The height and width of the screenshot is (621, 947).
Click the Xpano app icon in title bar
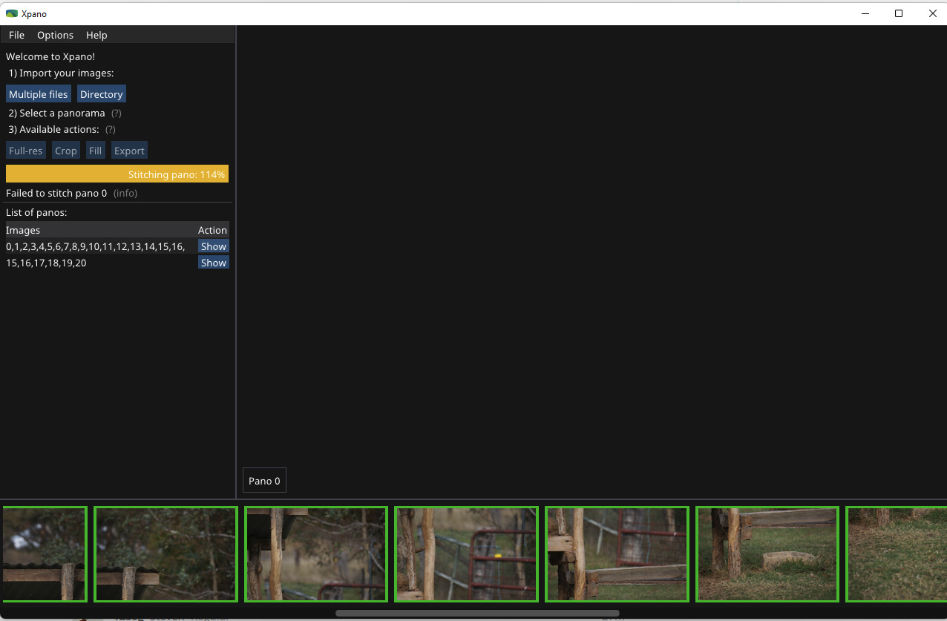tap(11, 13)
